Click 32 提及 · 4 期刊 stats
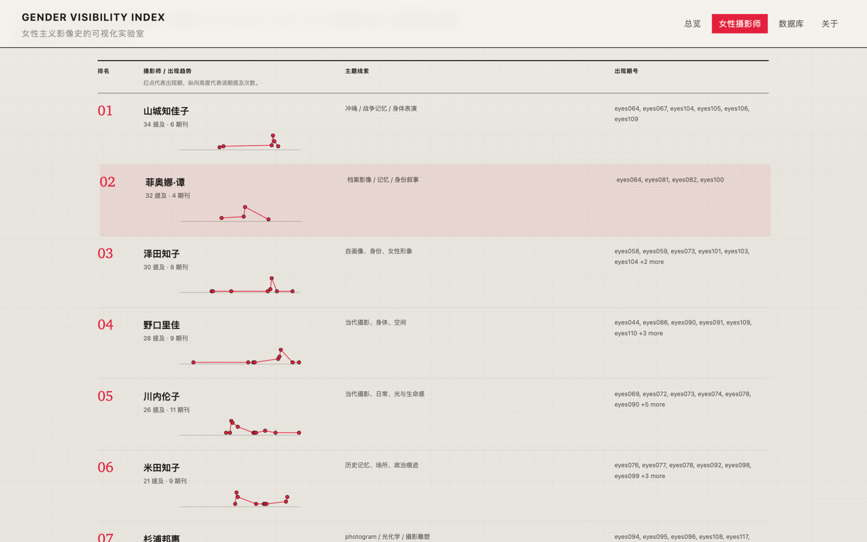This screenshot has width=867, height=542. click(x=167, y=196)
